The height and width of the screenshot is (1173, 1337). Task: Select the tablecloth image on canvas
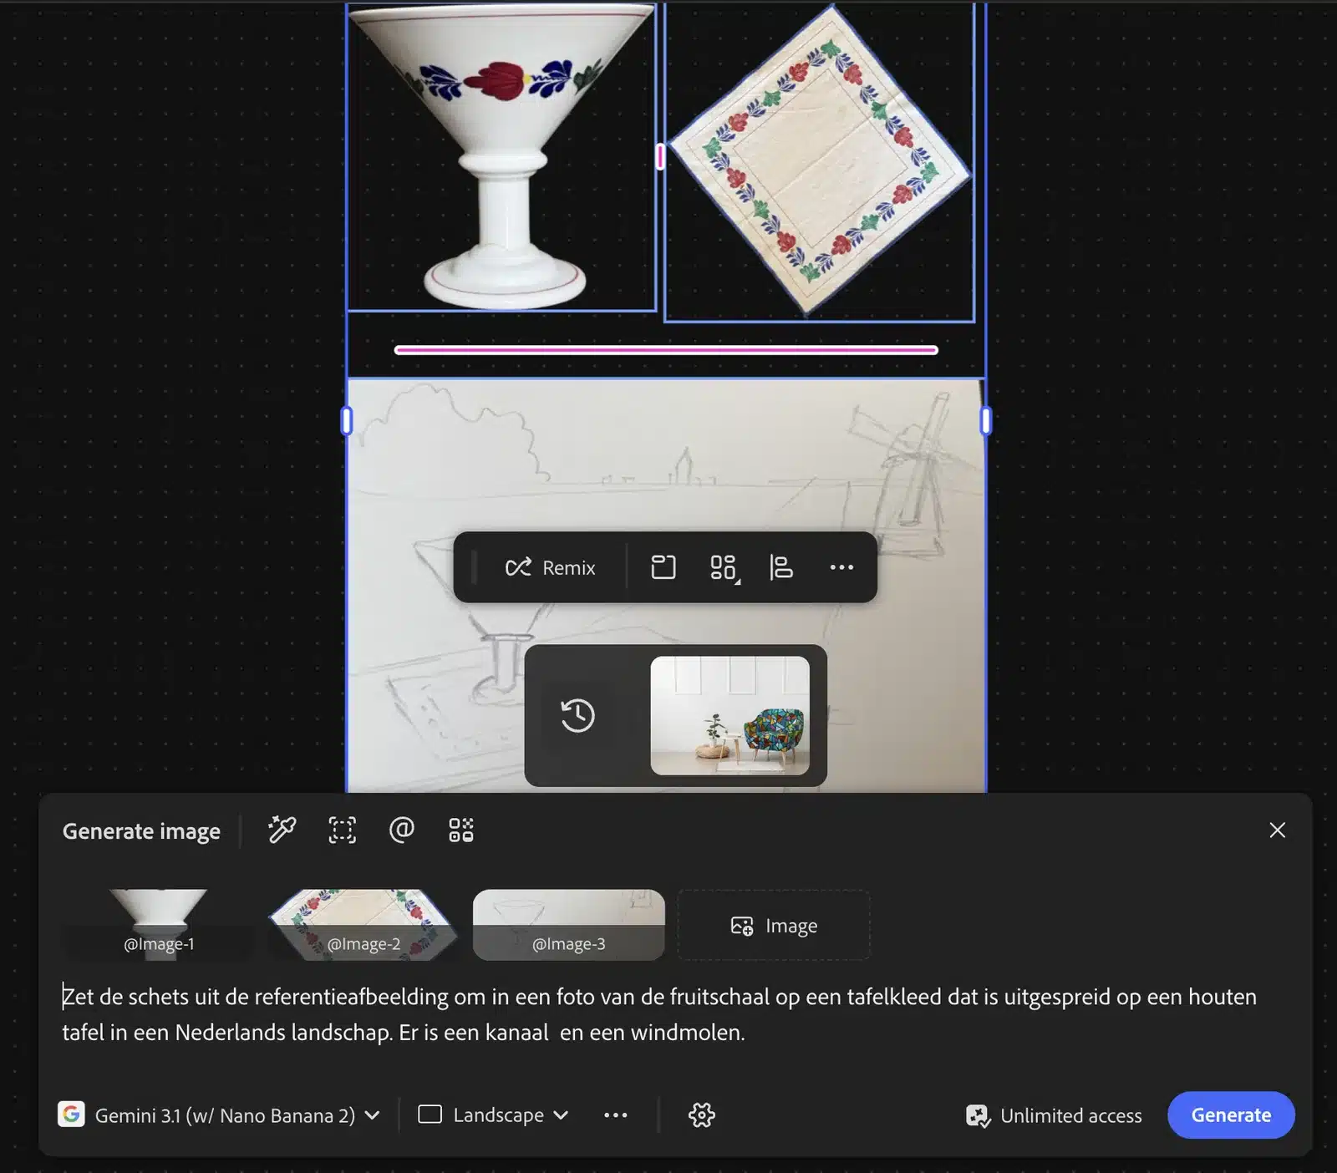pos(820,161)
